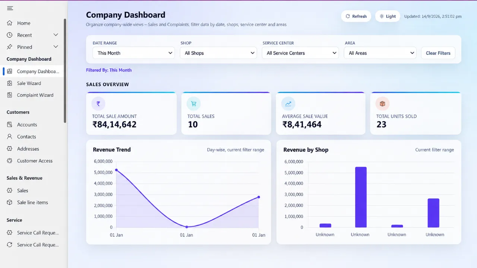Screen dimensions: 477x268
Task: Click the 'Company Dashboard' page heading
Action: pyautogui.click(x=126, y=15)
